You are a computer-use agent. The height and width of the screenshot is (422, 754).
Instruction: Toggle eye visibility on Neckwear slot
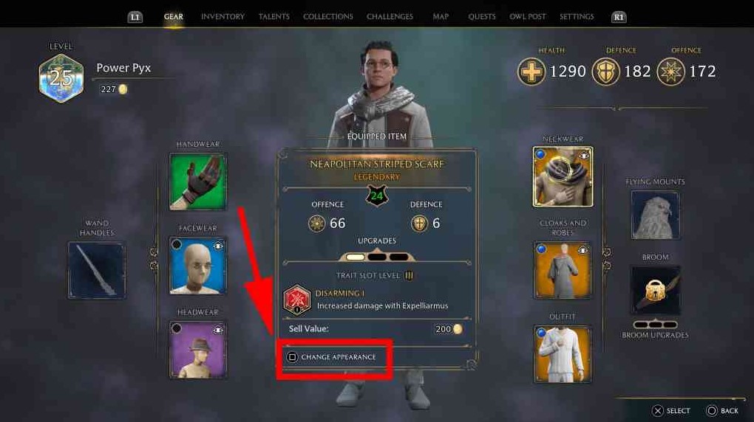tap(584, 156)
